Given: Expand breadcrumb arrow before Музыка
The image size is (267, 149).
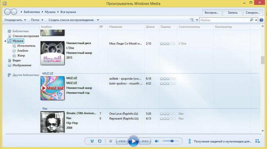Looking at the screenshot, I should coord(42,12).
